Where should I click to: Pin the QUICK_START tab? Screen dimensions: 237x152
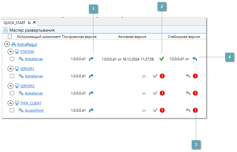29,23
